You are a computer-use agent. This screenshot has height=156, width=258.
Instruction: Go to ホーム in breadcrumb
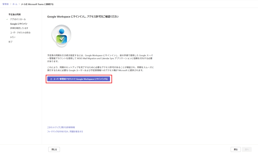(x=15, y=4)
